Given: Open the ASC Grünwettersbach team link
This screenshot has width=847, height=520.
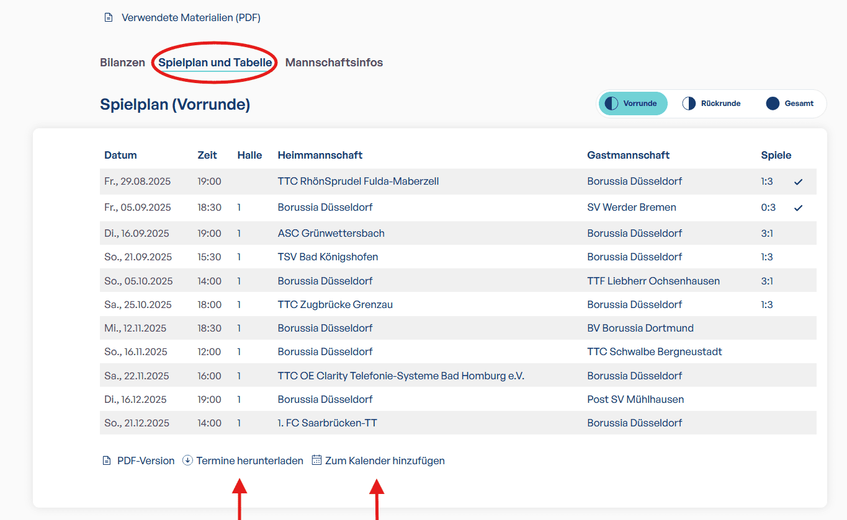Looking at the screenshot, I should (331, 234).
